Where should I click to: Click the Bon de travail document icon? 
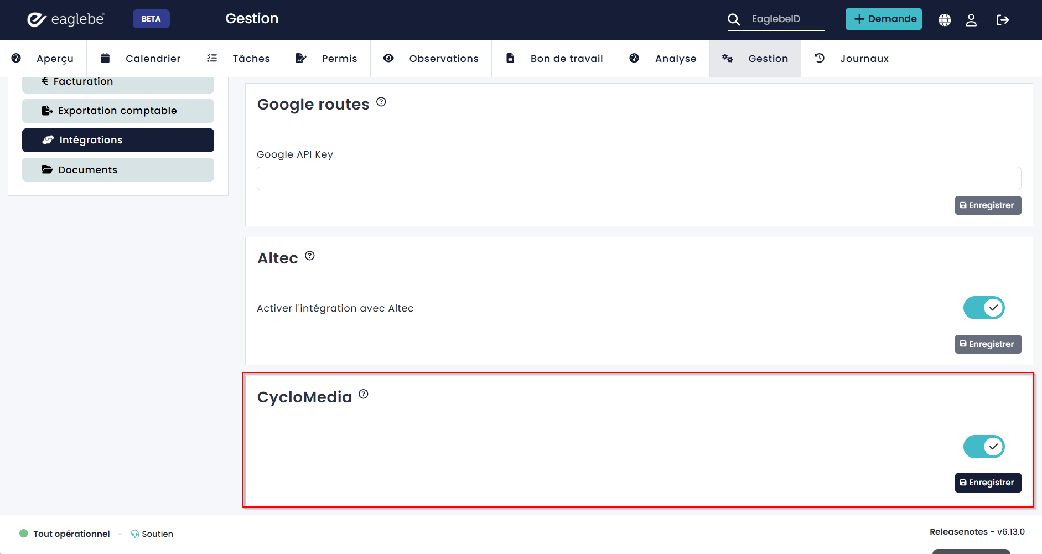510,58
